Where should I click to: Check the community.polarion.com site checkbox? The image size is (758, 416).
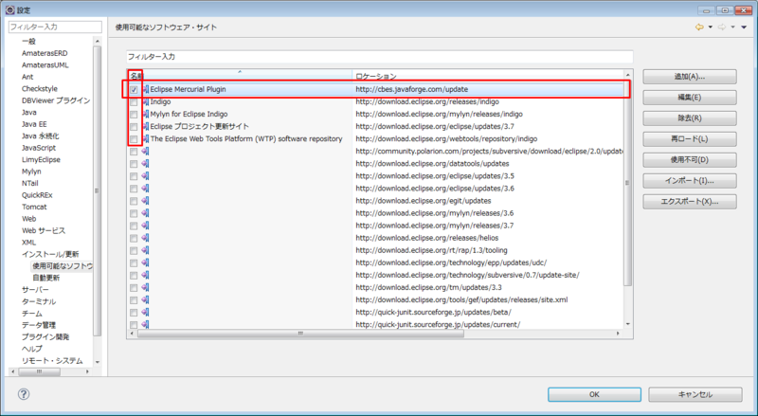point(134,152)
